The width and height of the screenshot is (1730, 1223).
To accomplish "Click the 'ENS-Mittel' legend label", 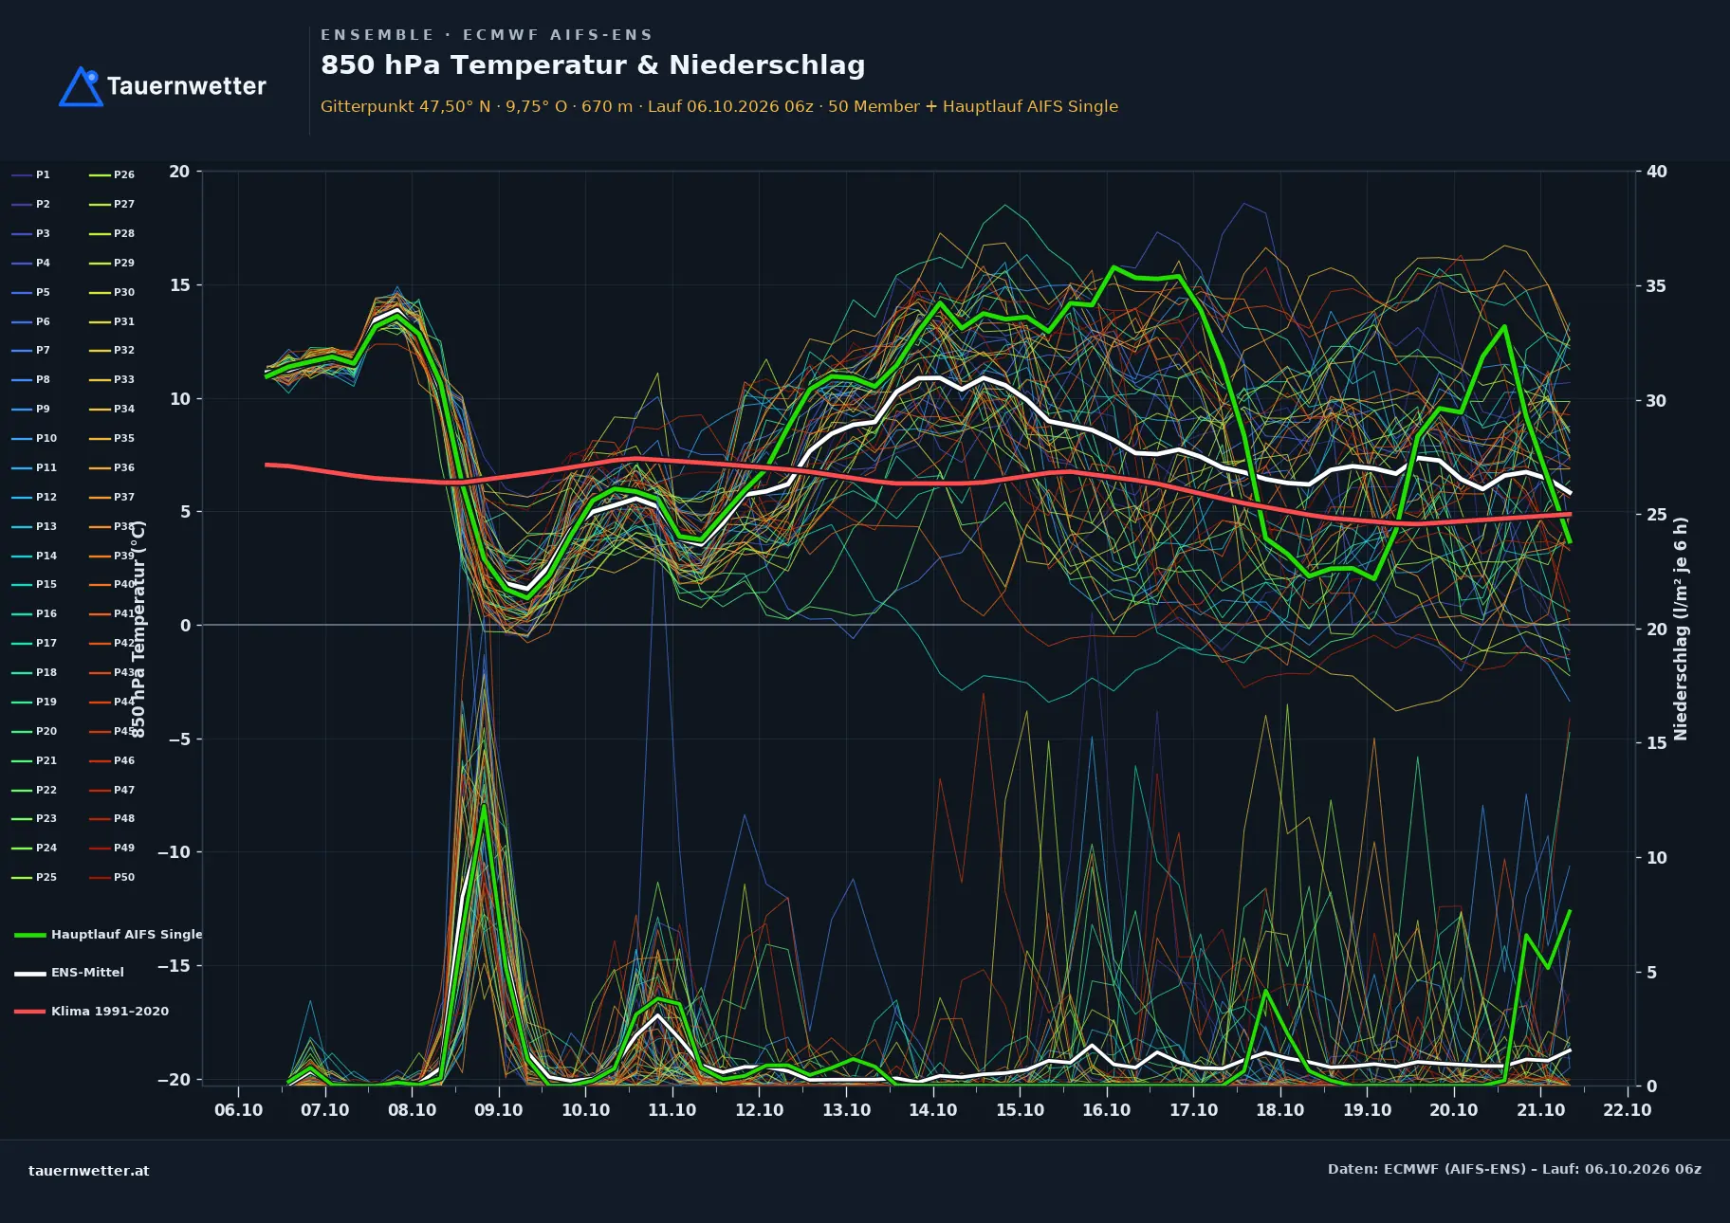I will (87, 972).
